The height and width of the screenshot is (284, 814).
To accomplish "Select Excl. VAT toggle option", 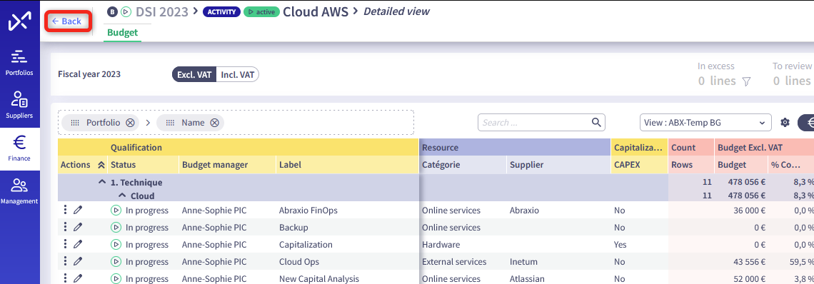I will pyautogui.click(x=194, y=75).
